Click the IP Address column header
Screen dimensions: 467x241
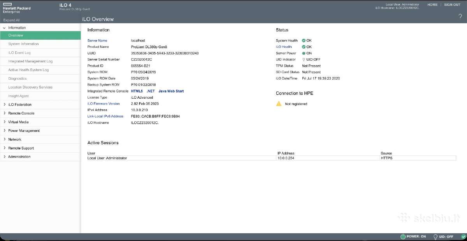point(286,153)
